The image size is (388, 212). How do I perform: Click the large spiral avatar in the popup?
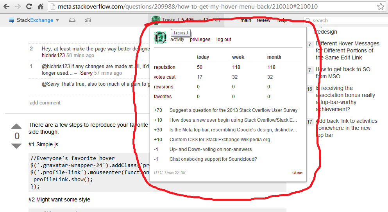tap(160, 38)
